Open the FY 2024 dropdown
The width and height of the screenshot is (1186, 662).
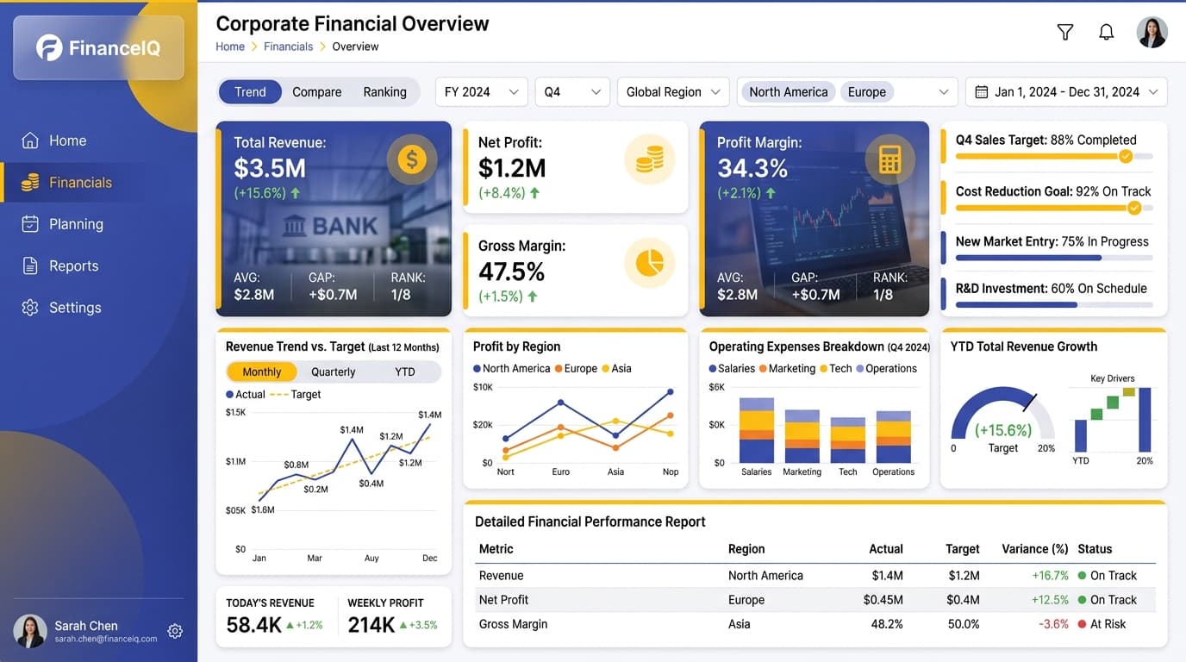pyautogui.click(x=482, y=92)
